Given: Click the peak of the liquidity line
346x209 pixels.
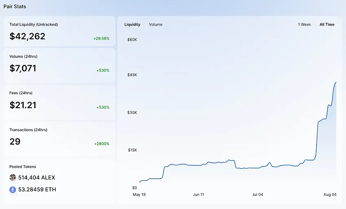Looking at the screenshot, I should 336,82.
